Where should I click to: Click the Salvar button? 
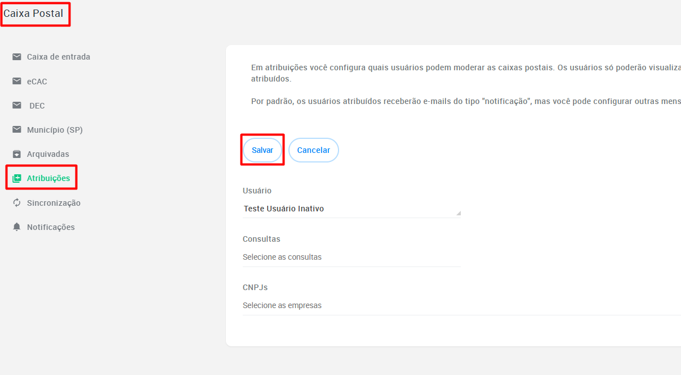(262, 150)
